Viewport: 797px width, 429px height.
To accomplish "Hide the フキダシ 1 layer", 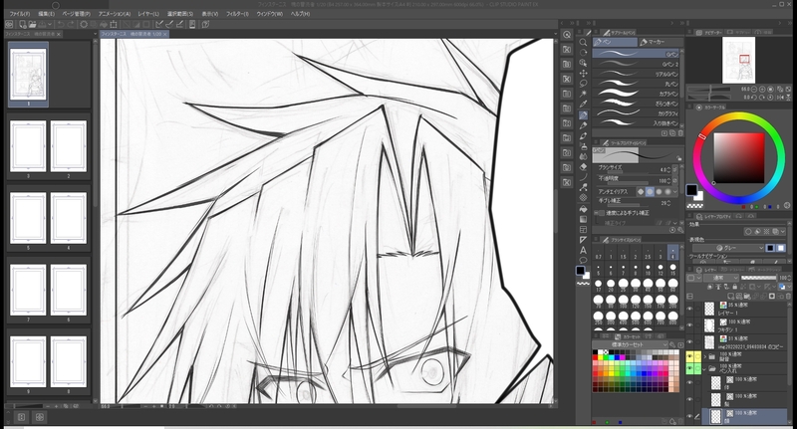I will [x=689, y=325].
